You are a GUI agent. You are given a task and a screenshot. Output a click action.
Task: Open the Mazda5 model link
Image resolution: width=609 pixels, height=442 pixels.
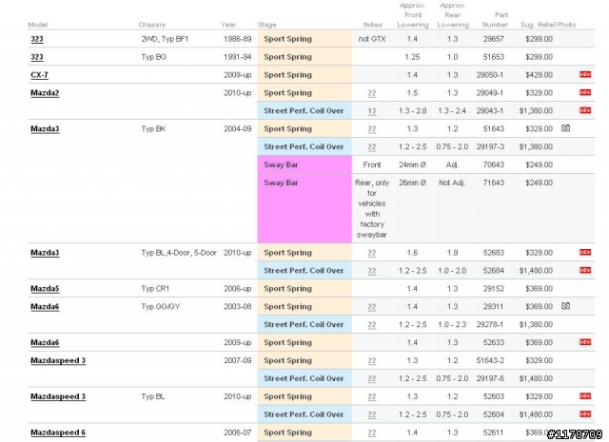coord(45,289)
